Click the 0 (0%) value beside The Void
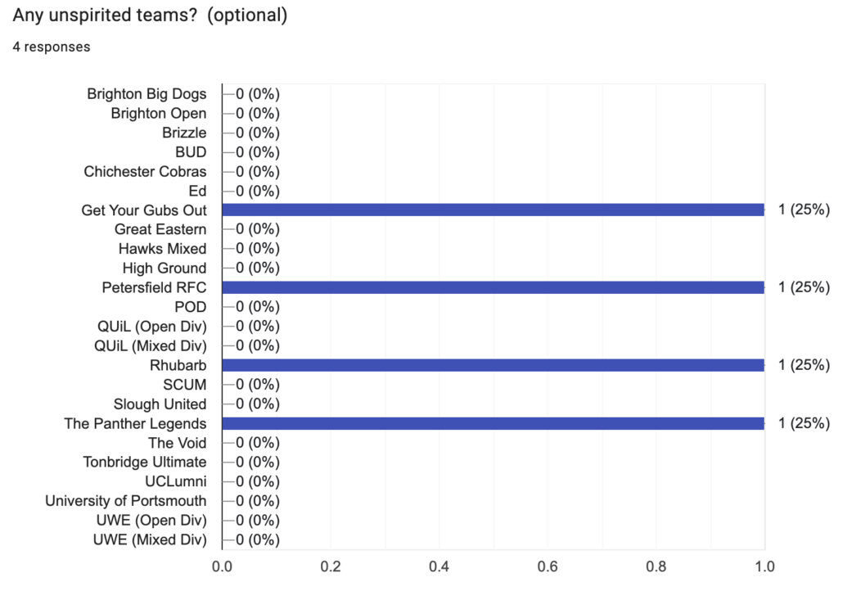This screenshot has width=843, height=591. 257,443
